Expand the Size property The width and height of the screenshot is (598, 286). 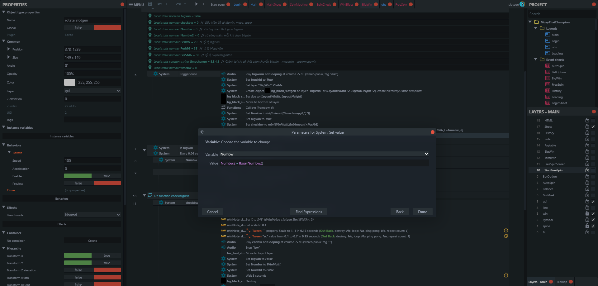(9, 57)
